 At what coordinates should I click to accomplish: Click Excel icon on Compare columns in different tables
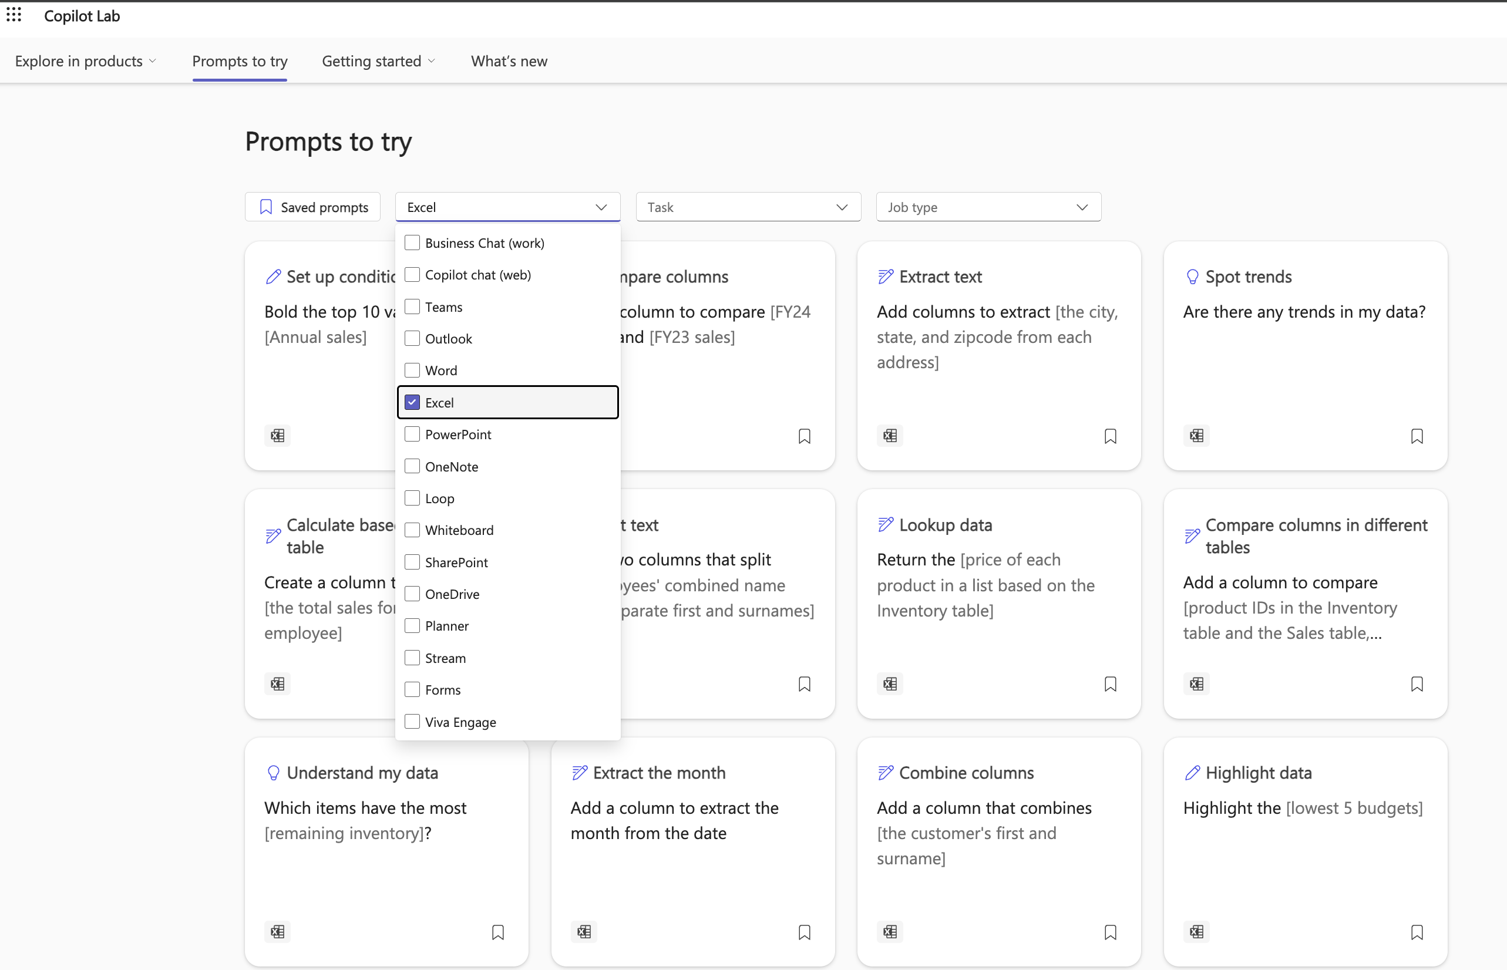click(1196, 683)
